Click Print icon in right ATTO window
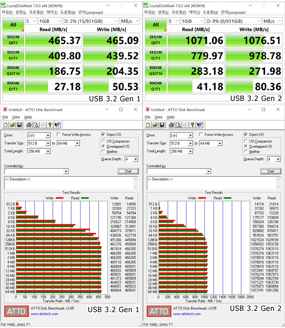Image resolution: width=285 pixels, height=328 pixels. 171,125
